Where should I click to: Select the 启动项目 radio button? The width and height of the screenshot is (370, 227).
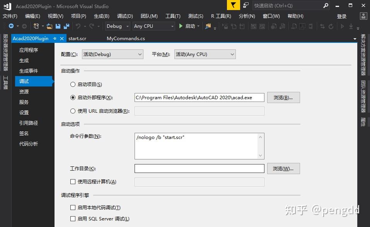(x=72, y=84)
